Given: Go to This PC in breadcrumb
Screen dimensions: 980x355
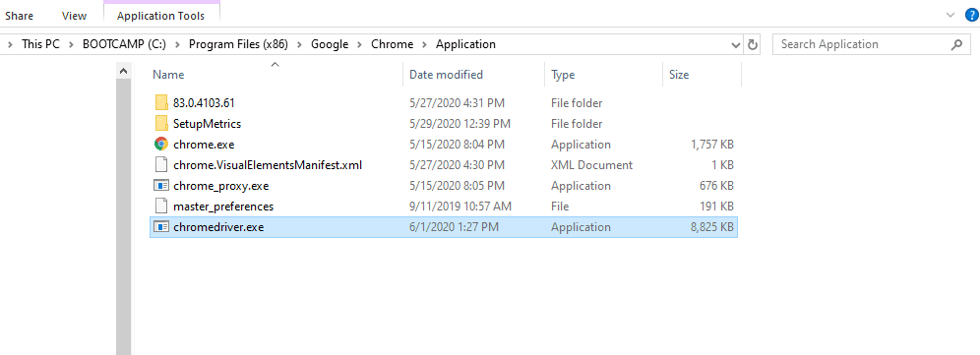Looking at the screenshot, I should click(40, 44).
